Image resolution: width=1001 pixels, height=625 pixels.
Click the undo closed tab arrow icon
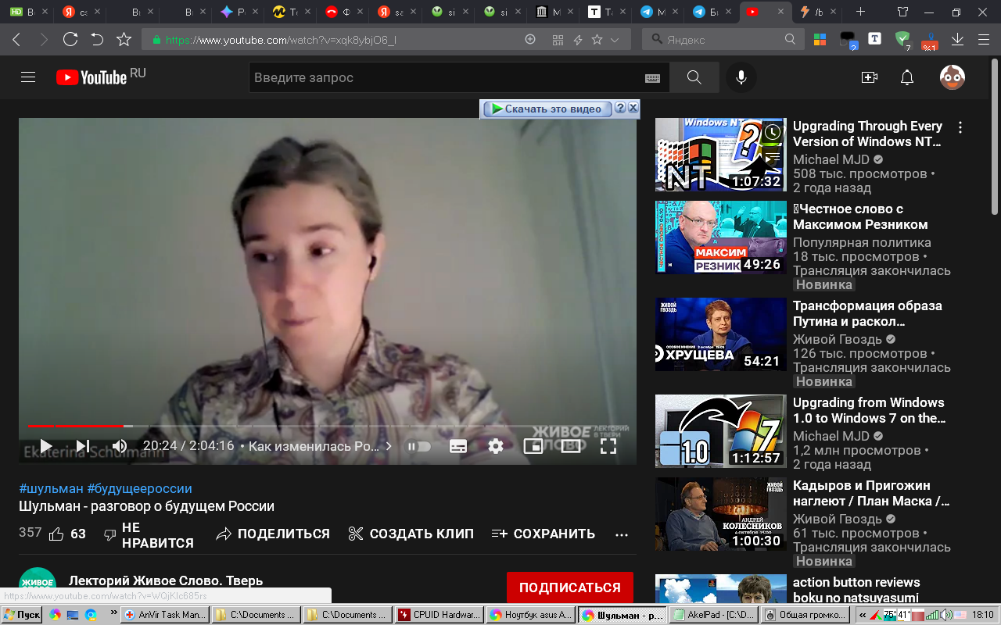coord(97,40)
